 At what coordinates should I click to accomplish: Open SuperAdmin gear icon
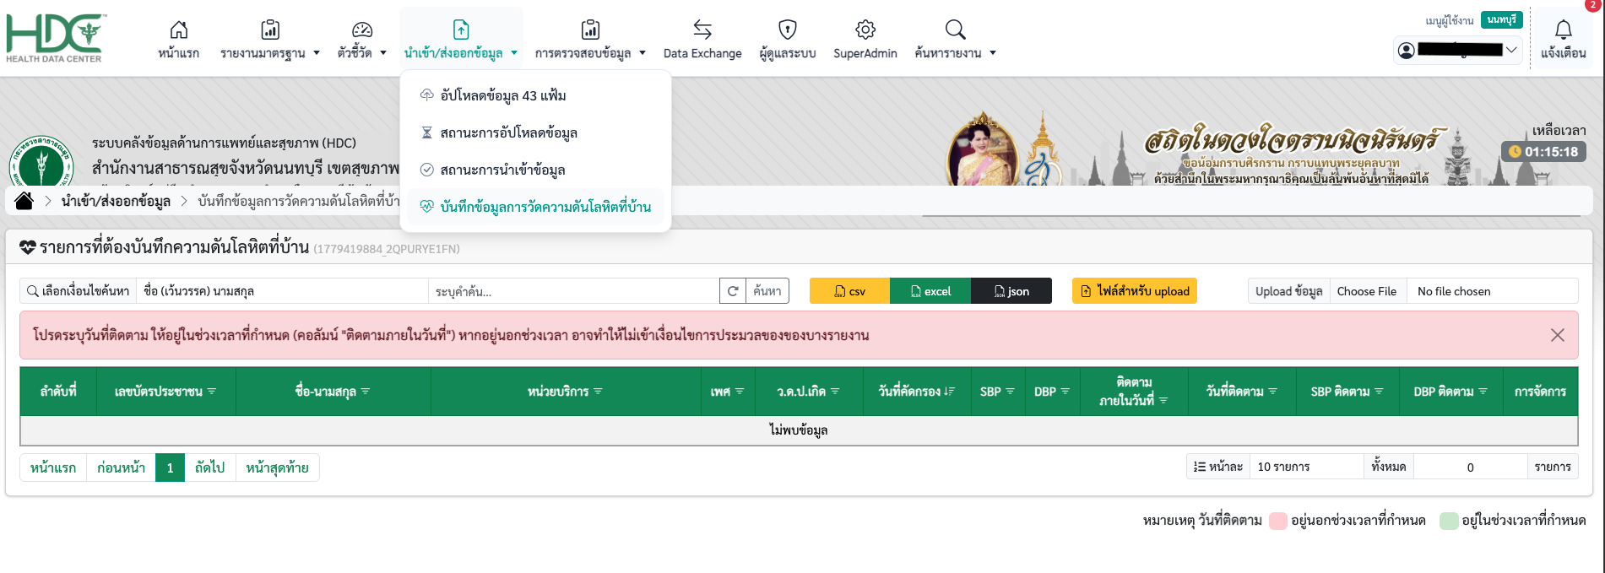pyautogui.click(x=865, y=30)
